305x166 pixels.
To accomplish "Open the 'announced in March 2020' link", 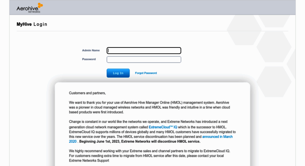I will point(217,137).
